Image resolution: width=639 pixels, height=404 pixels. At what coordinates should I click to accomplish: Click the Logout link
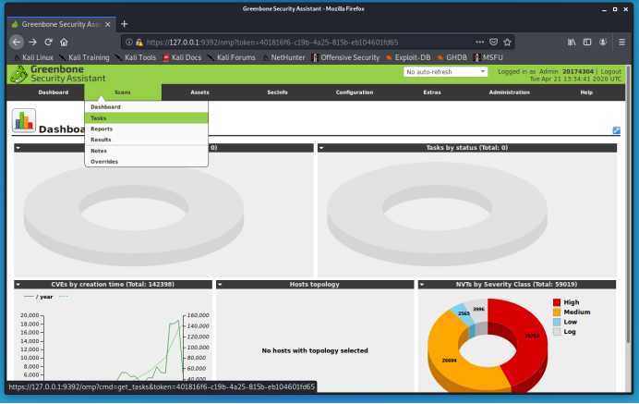(x=611, y=71)
